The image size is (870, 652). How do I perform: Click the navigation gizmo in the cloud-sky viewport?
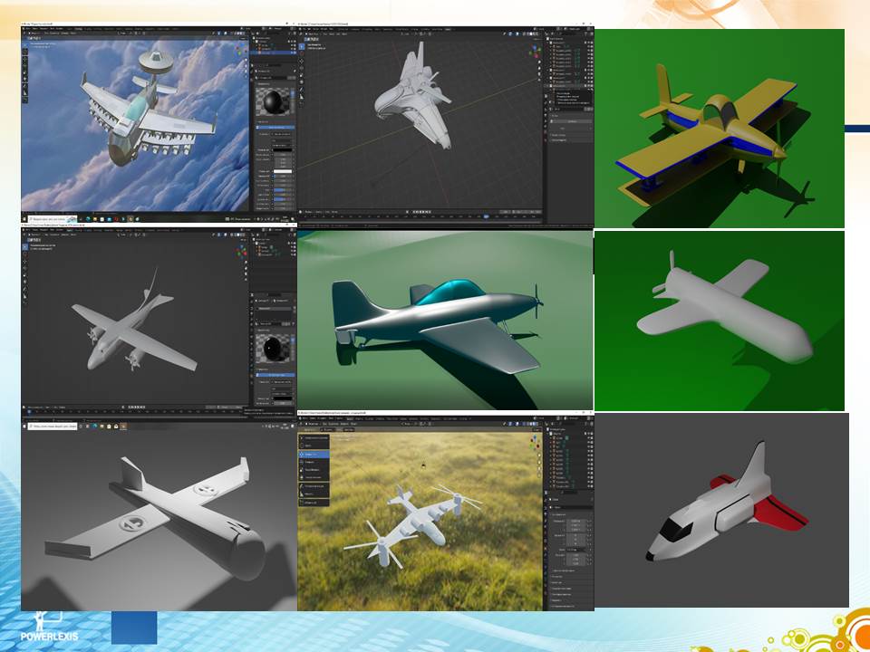coord(241,46)
